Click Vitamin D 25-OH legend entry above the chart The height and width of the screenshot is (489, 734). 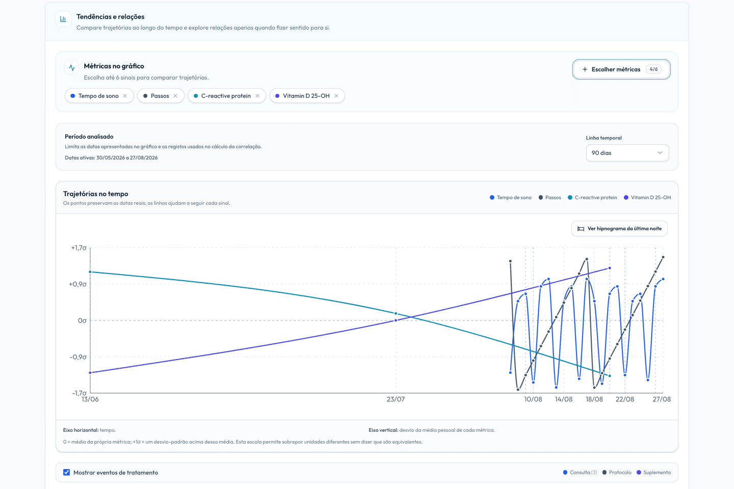pyautogui.click(x=647, y=198)
